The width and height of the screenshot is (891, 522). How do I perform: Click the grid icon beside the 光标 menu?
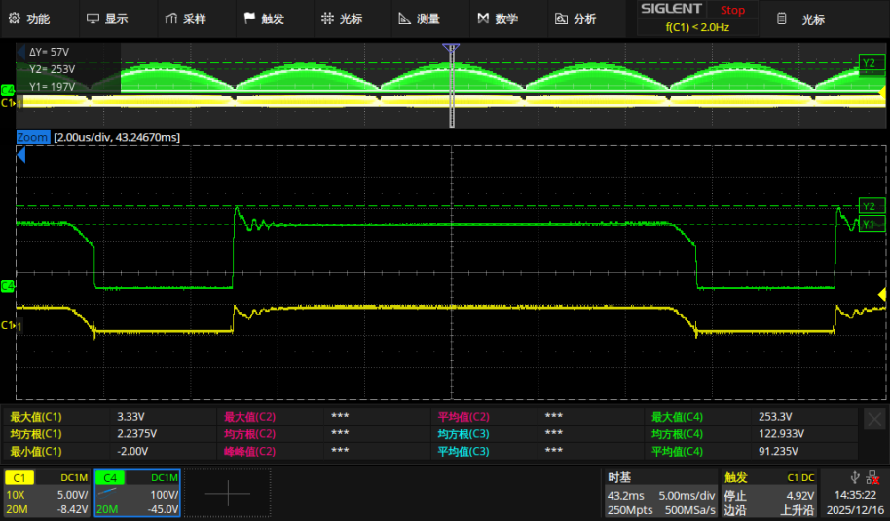click(x=327, y=19)
